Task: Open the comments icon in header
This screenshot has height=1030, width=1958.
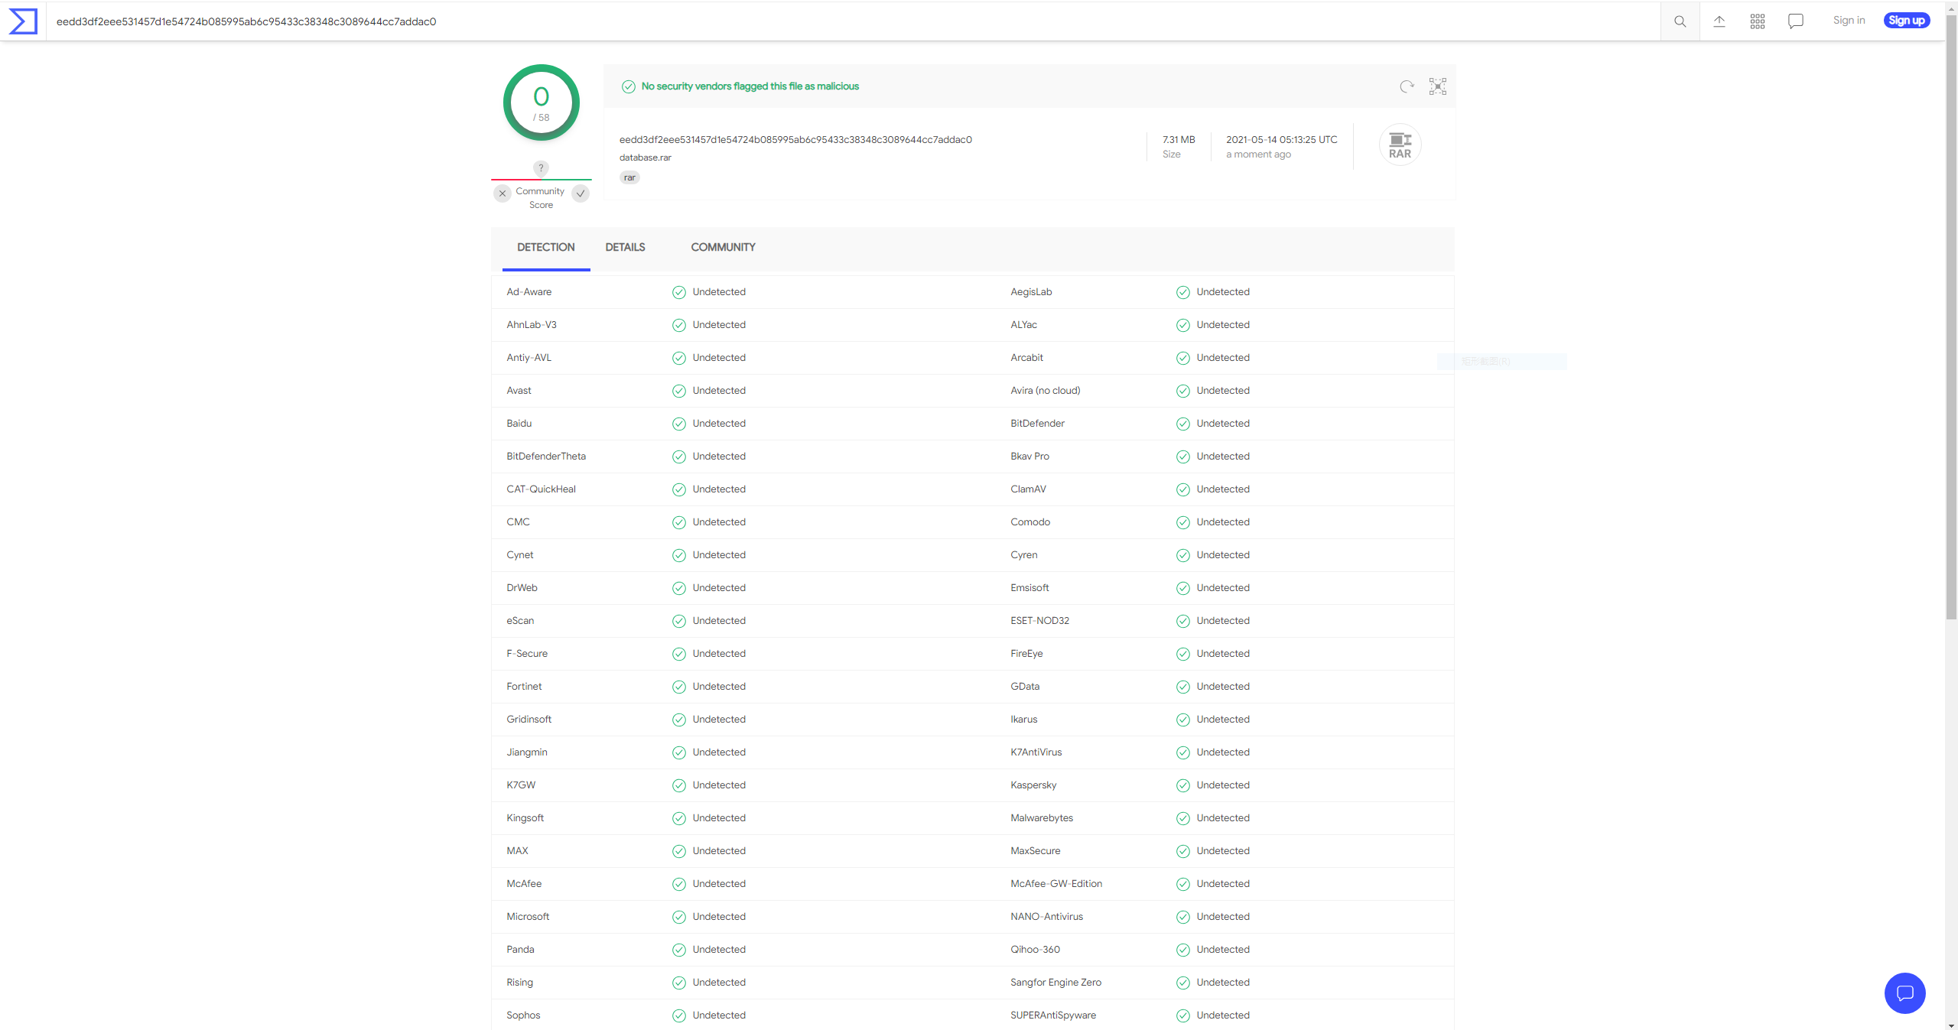Action: click(x=1795, y=21)
